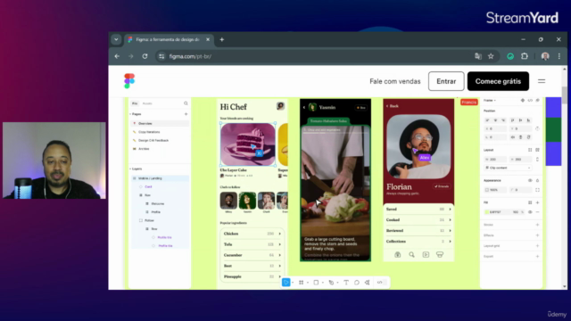Screen dimensions: 571x321
Task: Click the Comece grátis button
Action: (x=498, y=81)
